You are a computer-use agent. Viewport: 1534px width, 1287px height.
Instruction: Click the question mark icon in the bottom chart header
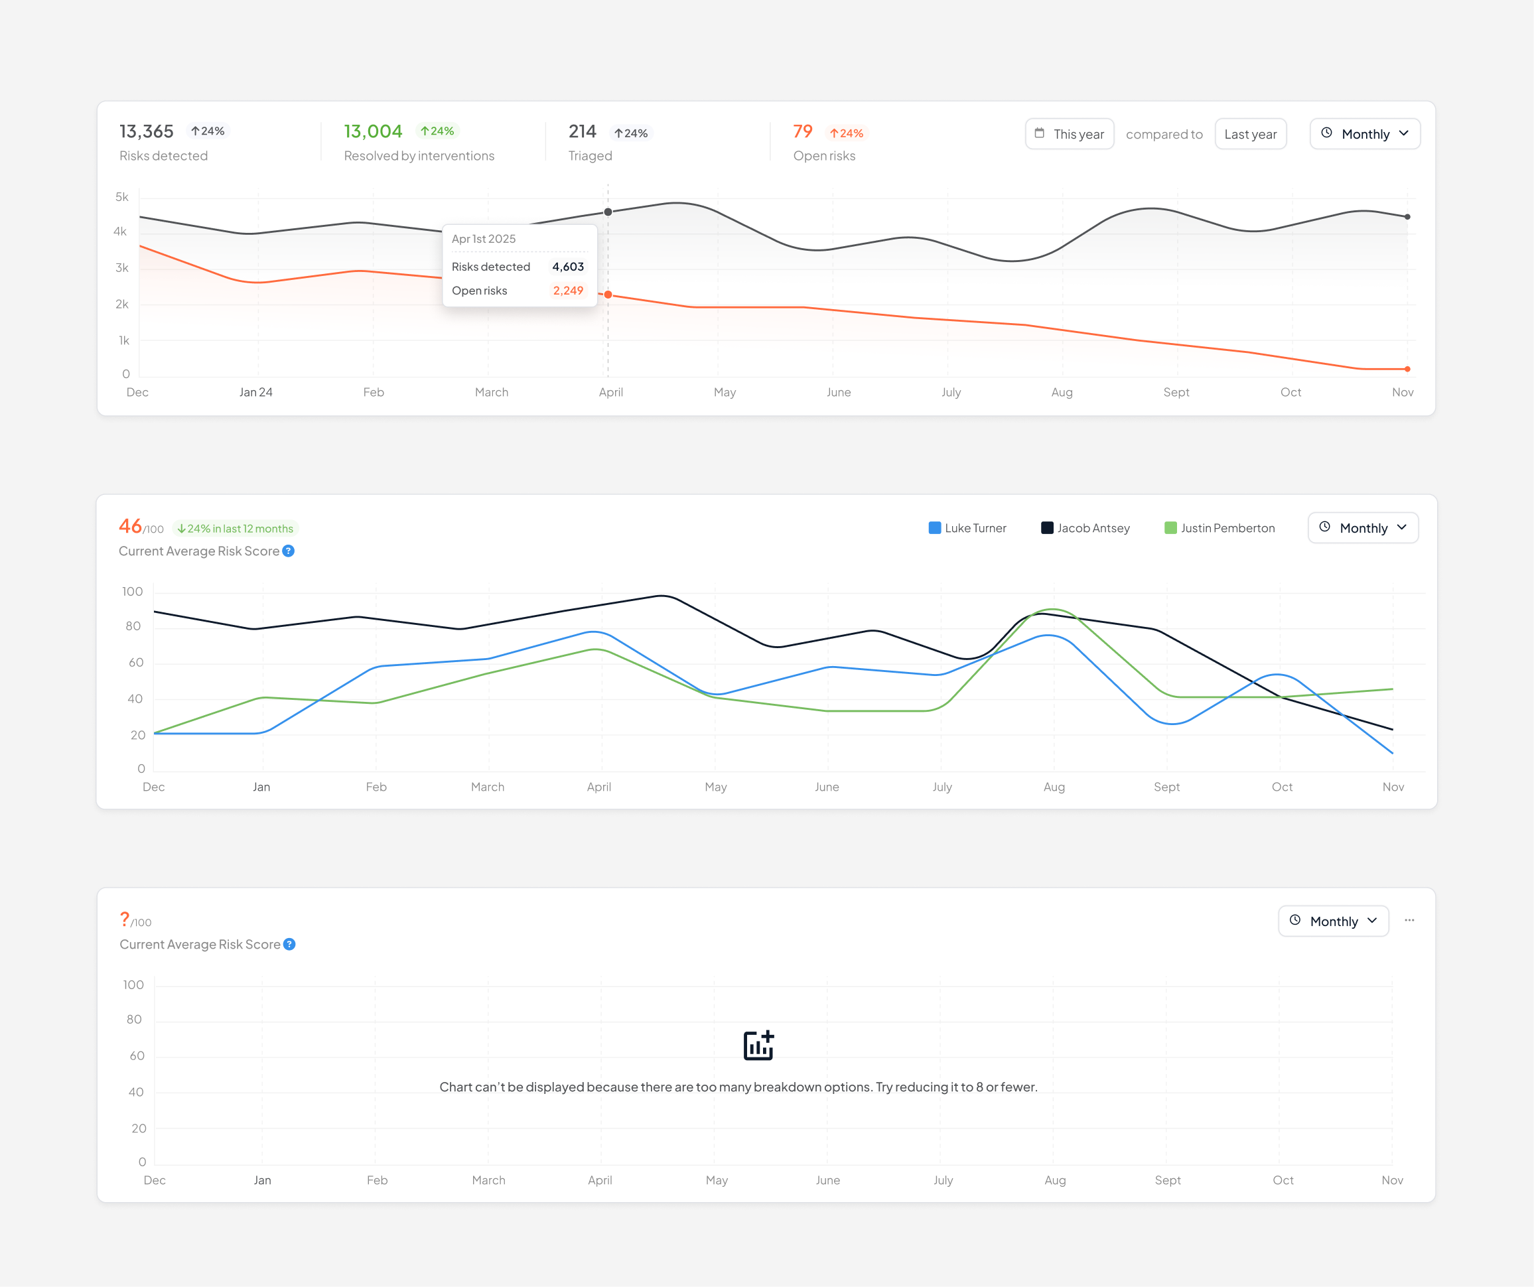pos(289,945)
